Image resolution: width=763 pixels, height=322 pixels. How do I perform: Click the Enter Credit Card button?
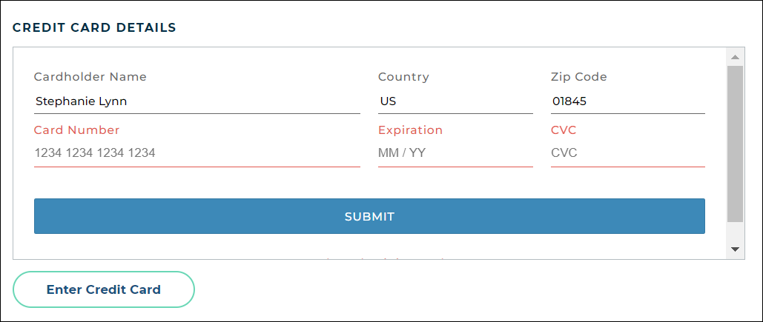click(104, 289)
